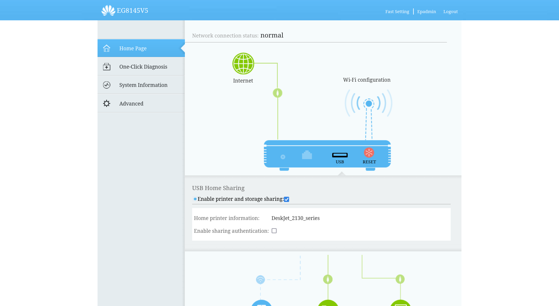Click the middle green cable connector node
Viewport: 559px width, 306px height.
coord(328,279)
